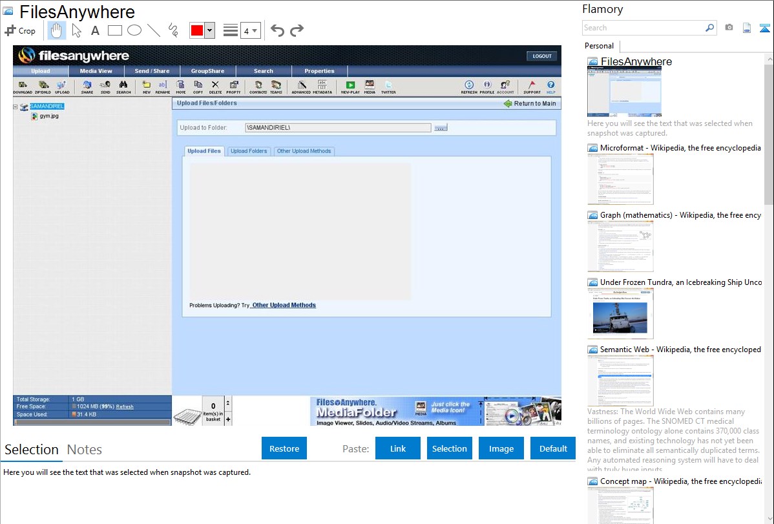Click the NEW folder toolbar icon
This screenshot has height=524, width=774.
pos(146,87)
